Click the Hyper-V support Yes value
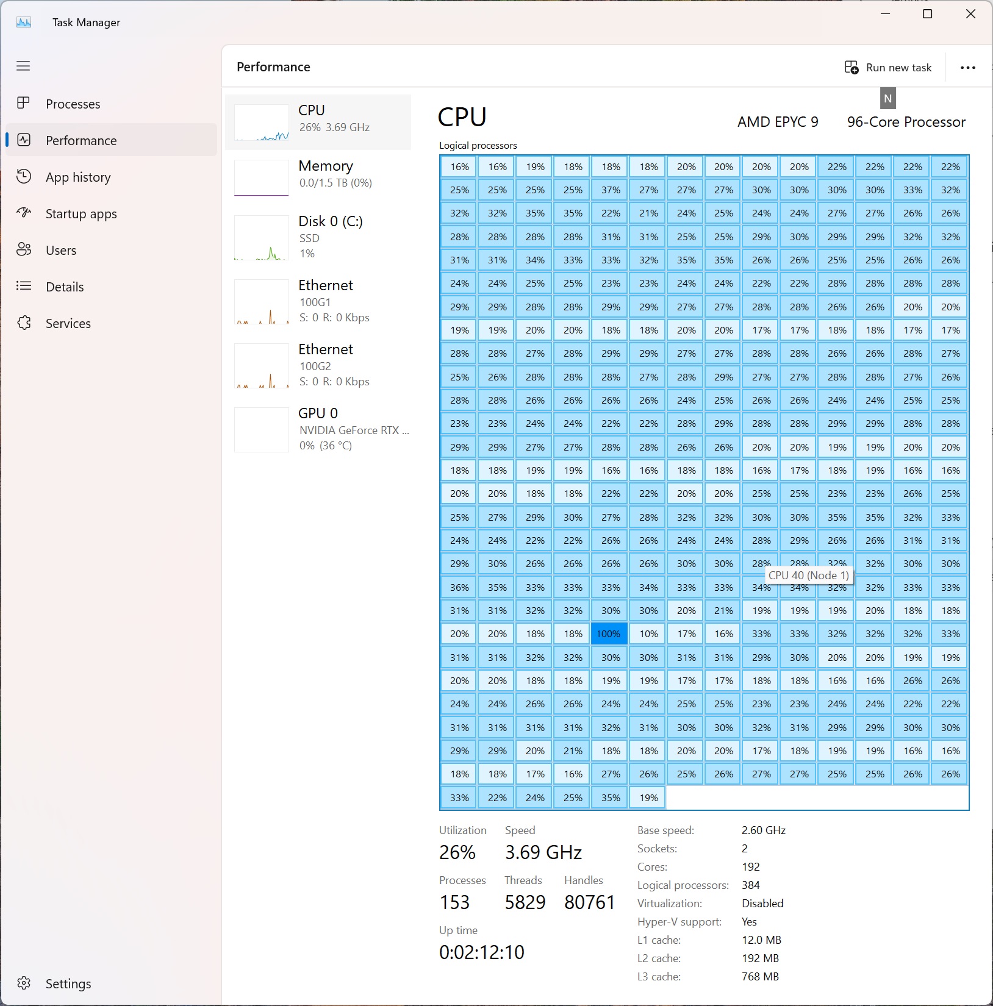Screen dimensions: 993x1006 [749, 922]
